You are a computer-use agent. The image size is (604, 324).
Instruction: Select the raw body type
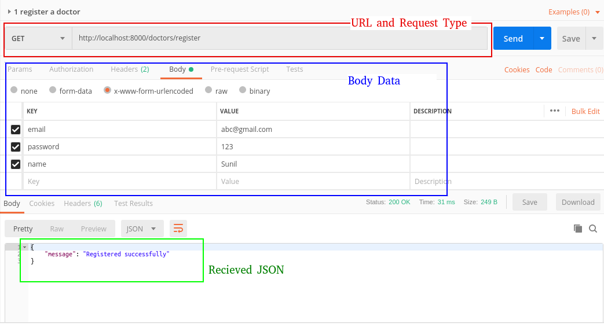[x=208, y=90]
